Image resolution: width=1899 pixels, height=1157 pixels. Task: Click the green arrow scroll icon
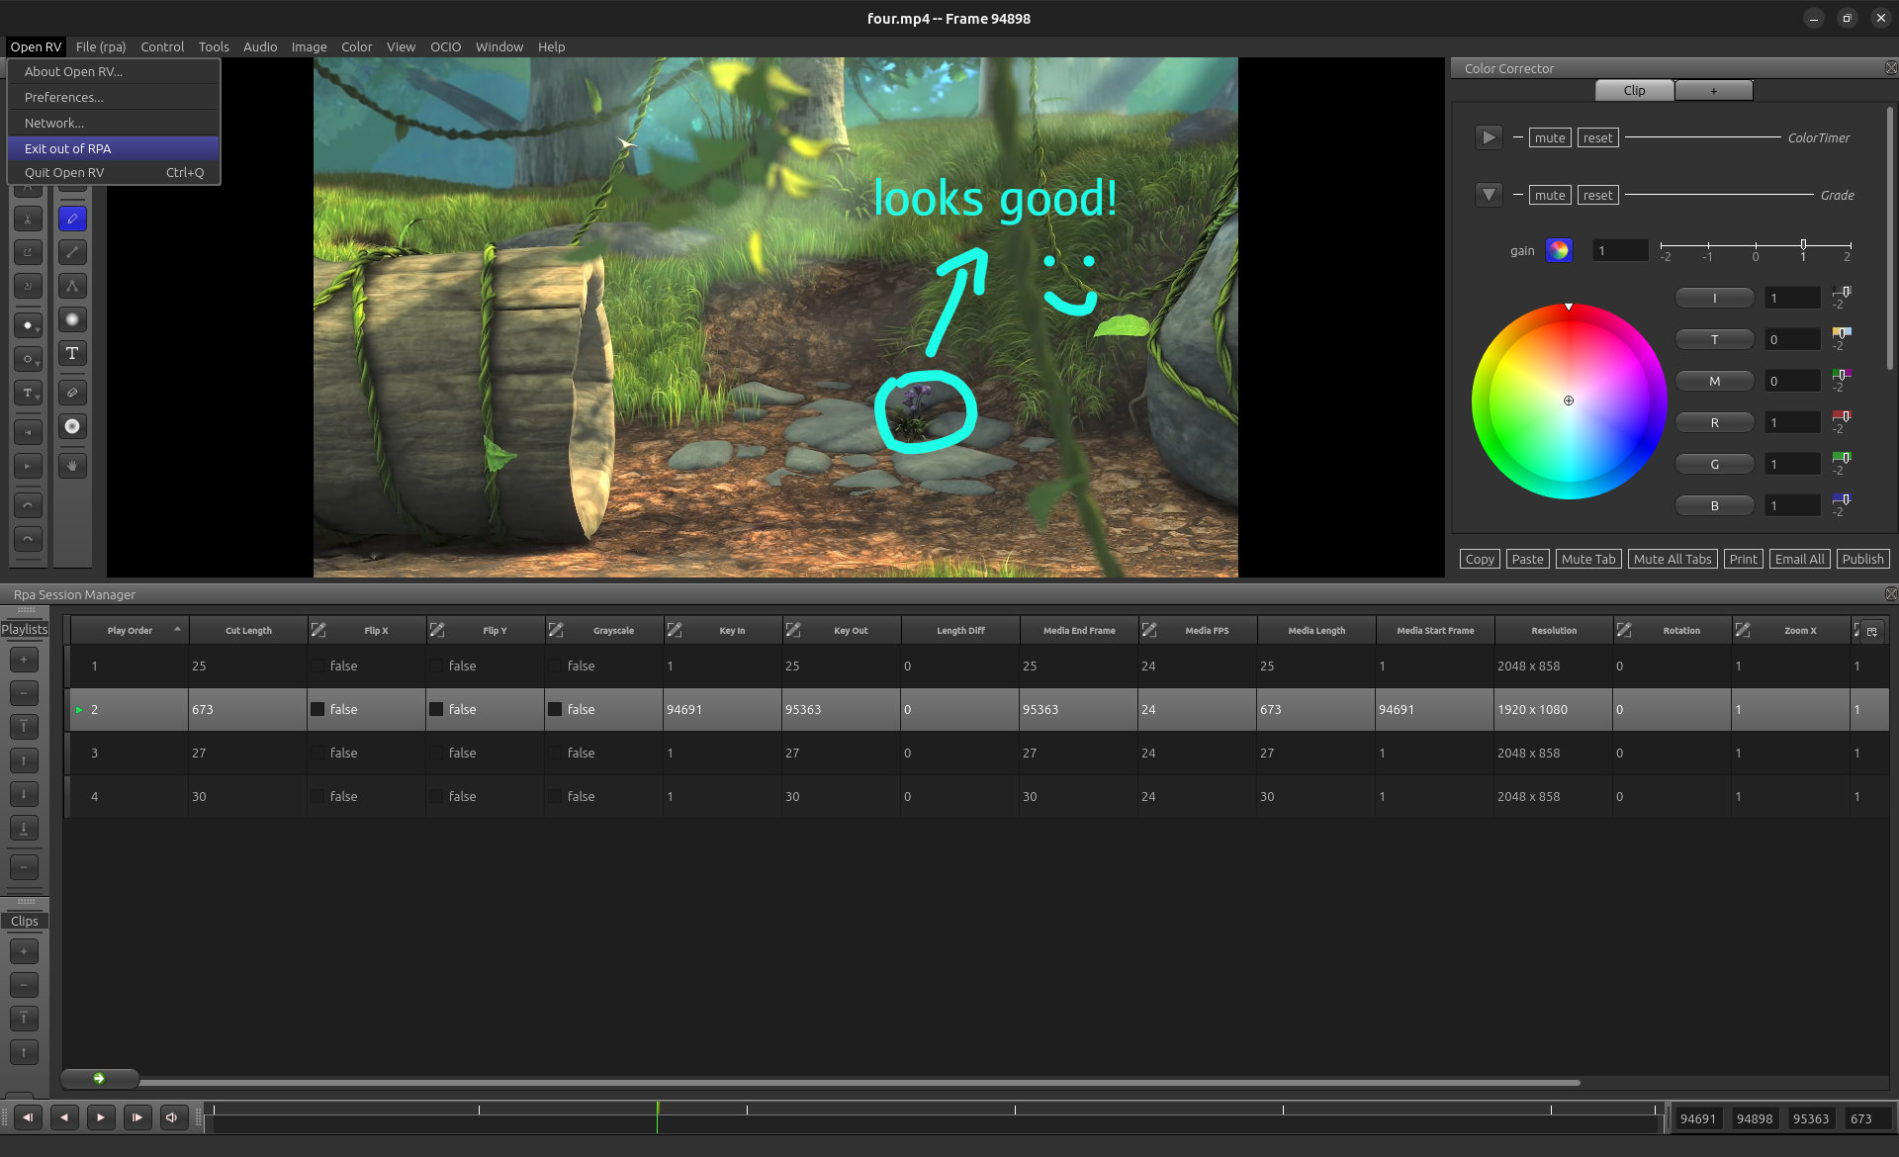[x=99, y=1078]
